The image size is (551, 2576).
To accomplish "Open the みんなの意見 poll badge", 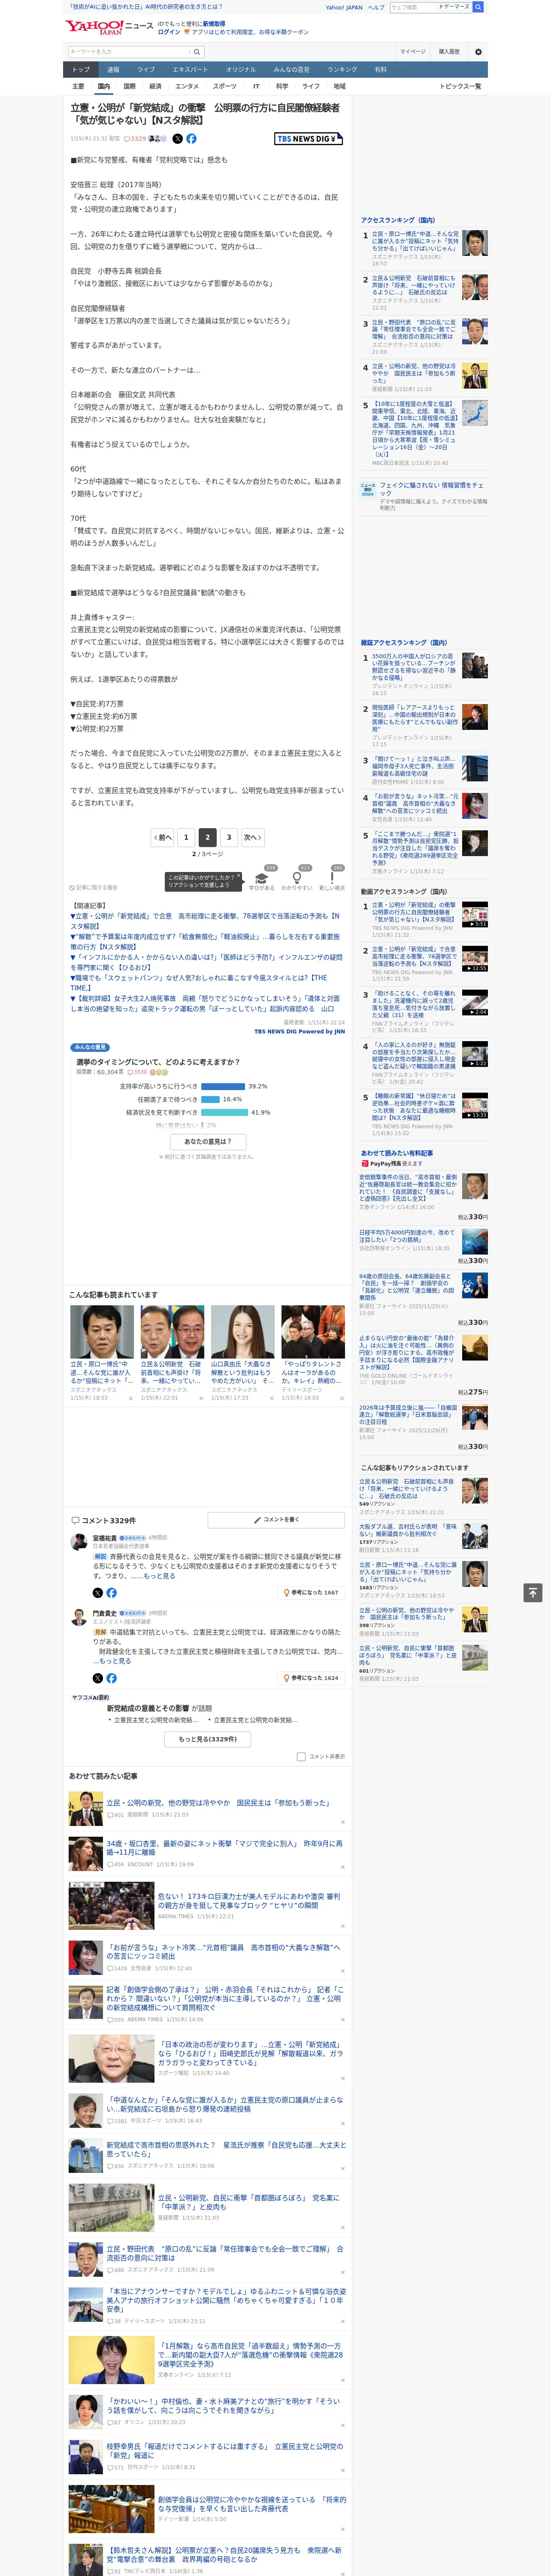I will (91, 1048).
